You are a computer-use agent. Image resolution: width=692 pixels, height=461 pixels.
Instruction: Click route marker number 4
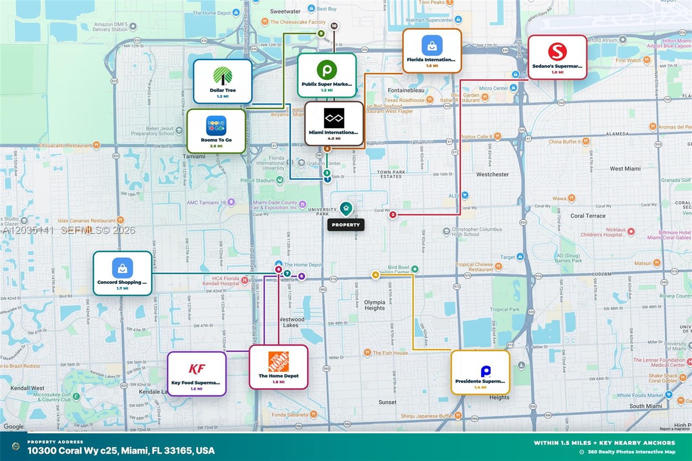point(375,275)
